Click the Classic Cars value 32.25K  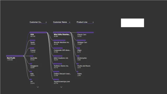79,36
